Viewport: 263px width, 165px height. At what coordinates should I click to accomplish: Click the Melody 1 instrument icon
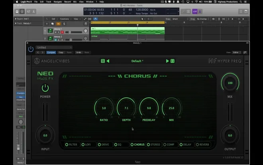(50, 31)
